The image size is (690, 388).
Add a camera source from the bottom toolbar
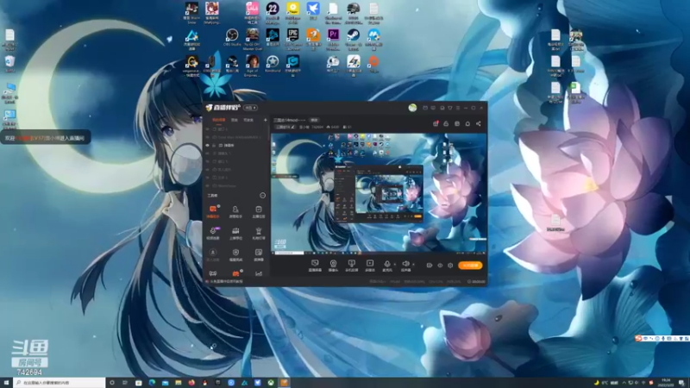coord(333,266)
